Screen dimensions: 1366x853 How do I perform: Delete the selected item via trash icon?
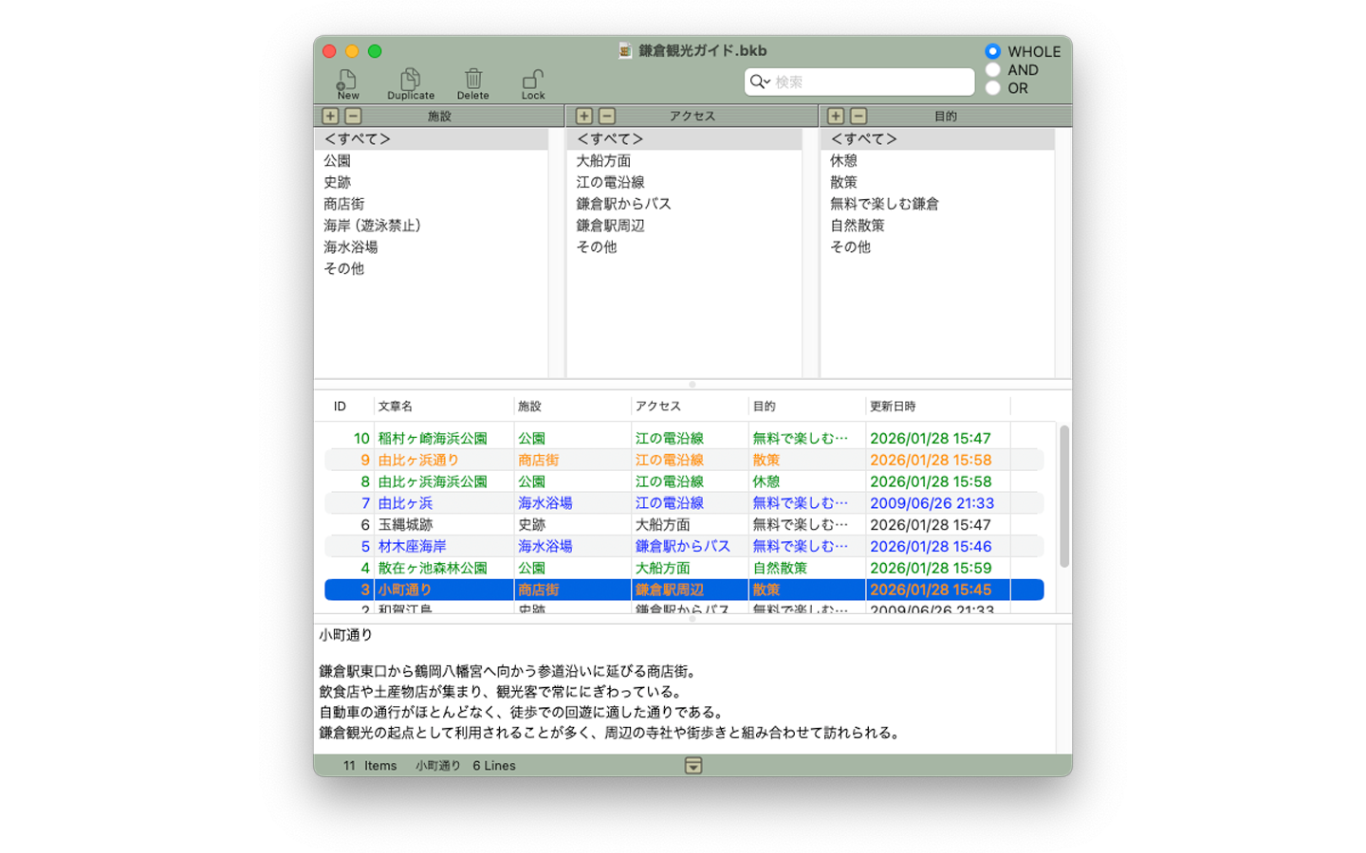click(473, 83)
